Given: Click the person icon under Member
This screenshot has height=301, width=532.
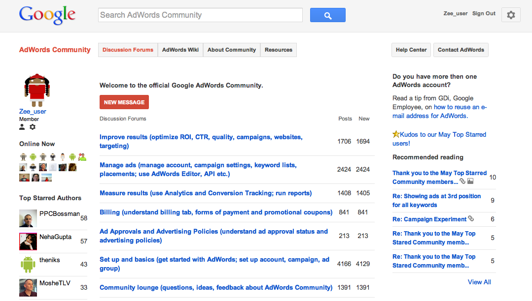Looking at the screenshot, I should (x=22, y=127).
